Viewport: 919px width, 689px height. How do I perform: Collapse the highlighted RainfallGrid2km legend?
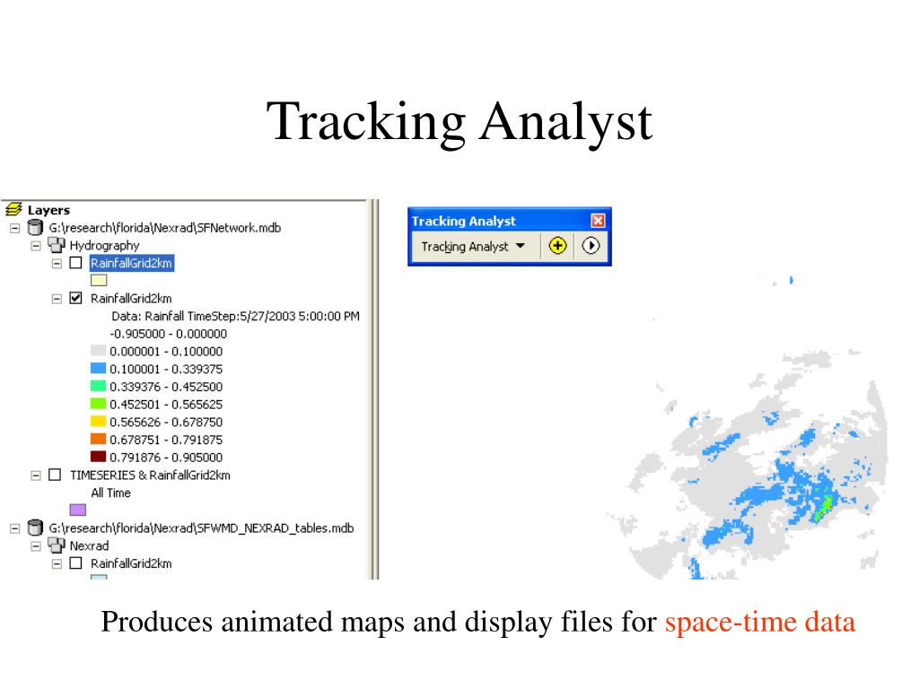coord(57,264)
